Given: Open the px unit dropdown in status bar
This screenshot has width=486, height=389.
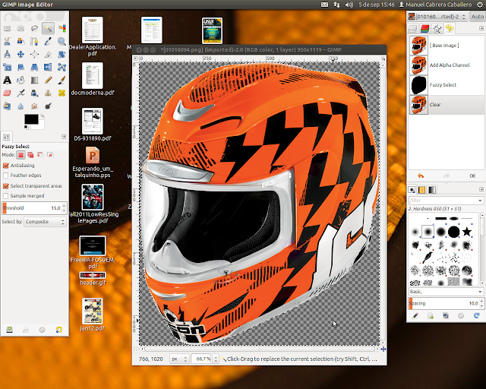Looking at the screenshot, I should 179,359.
